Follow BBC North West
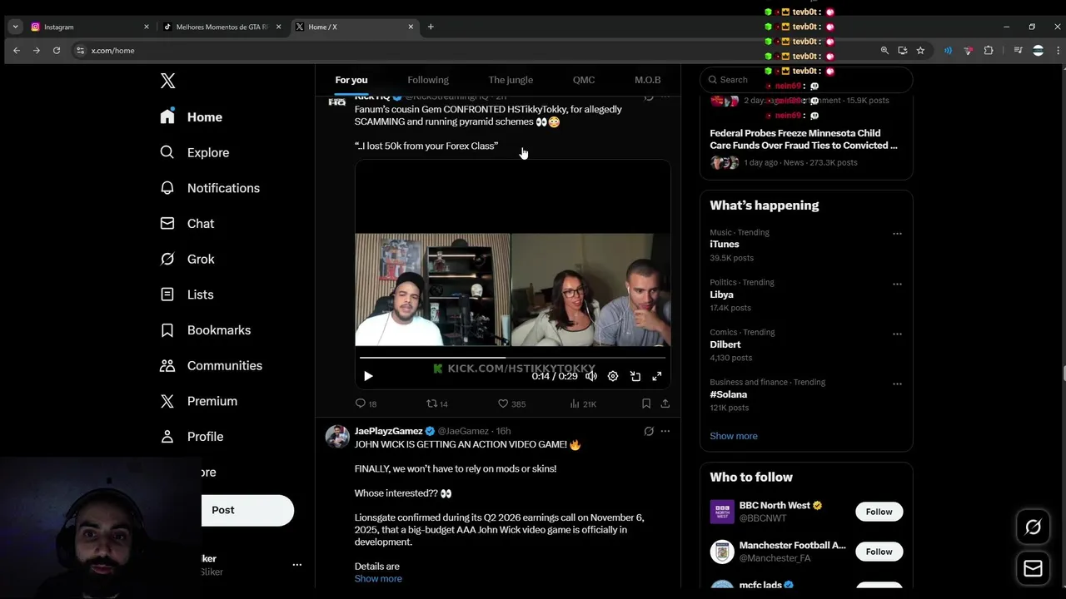The width and height of the screenshot is (1066, 599). (x=879, y=512)
